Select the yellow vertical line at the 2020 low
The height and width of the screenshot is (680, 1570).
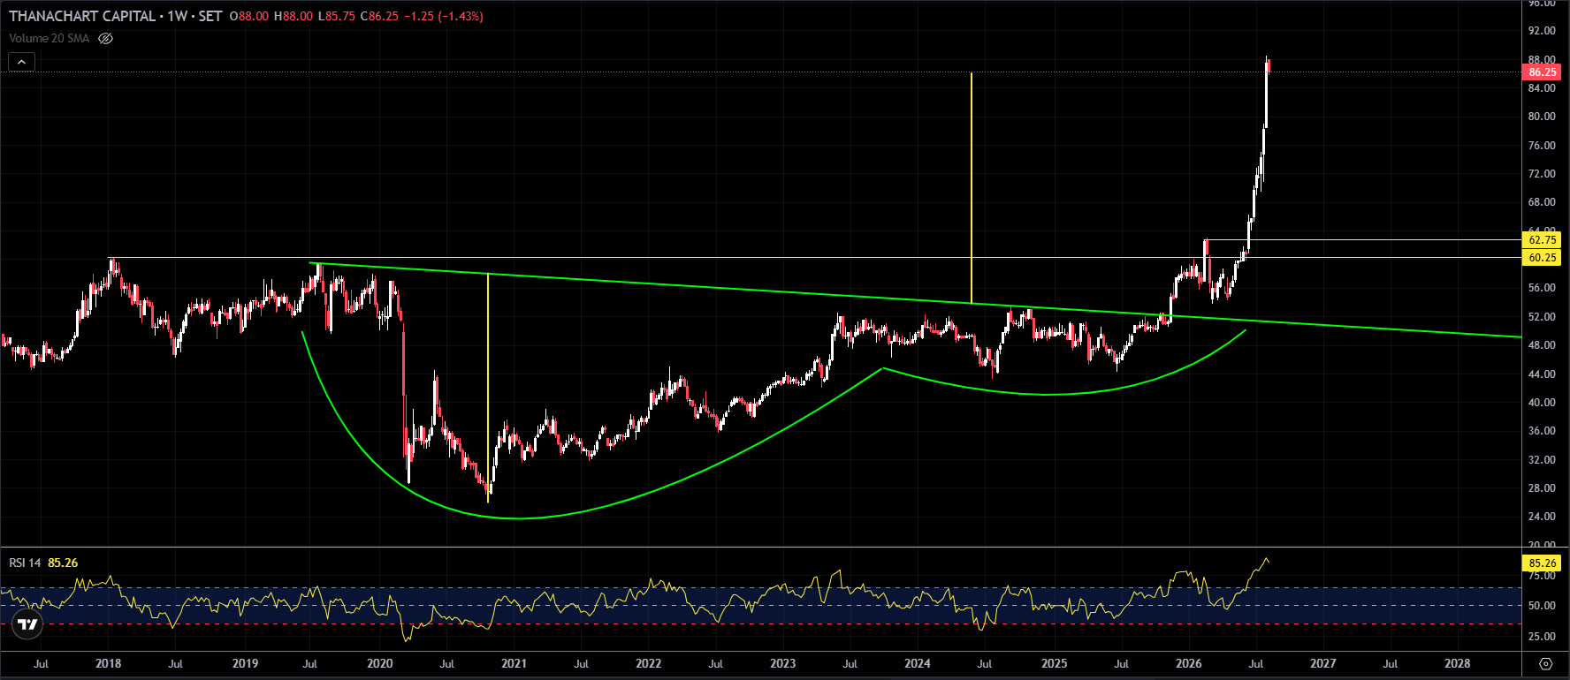488,389
